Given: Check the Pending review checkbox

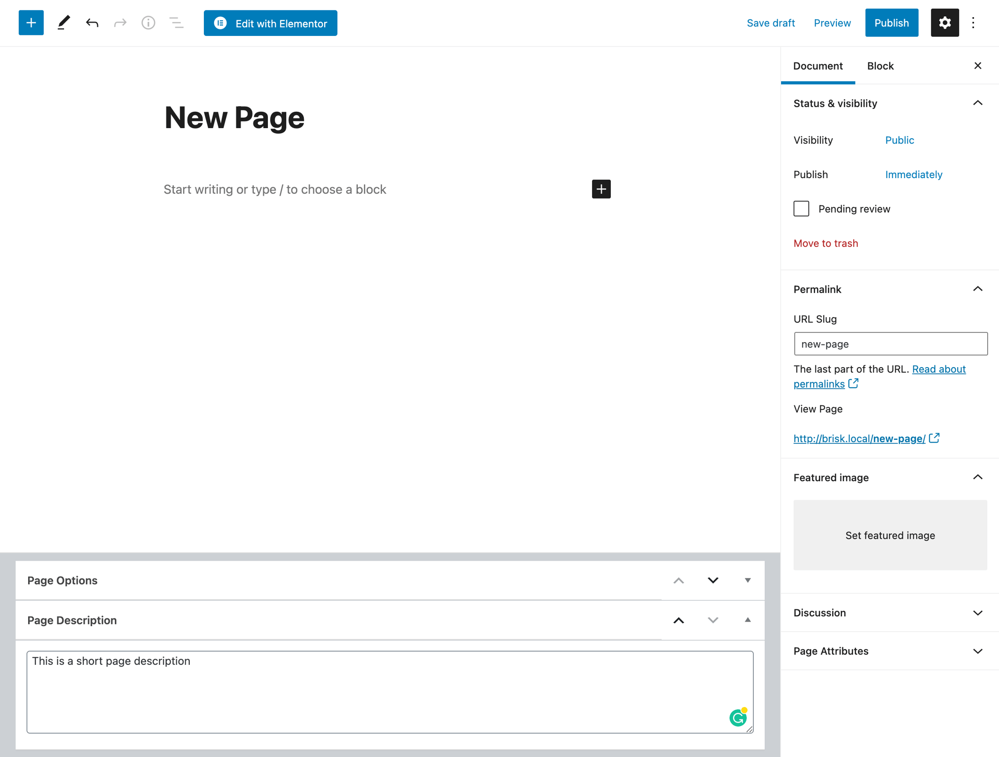Looking at the screenshot, I should click(x=801, y=209).
